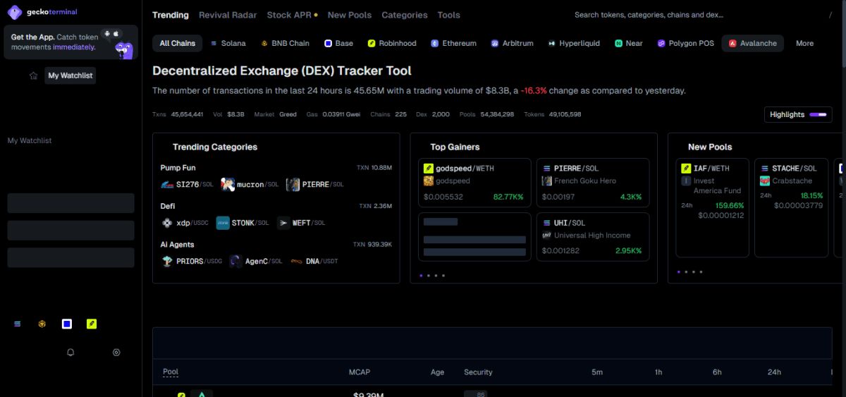The height and width of the screenshot is (397, 846).
Task: Open the godspeed/WETH top gainer card
Action: pos(474,184)
